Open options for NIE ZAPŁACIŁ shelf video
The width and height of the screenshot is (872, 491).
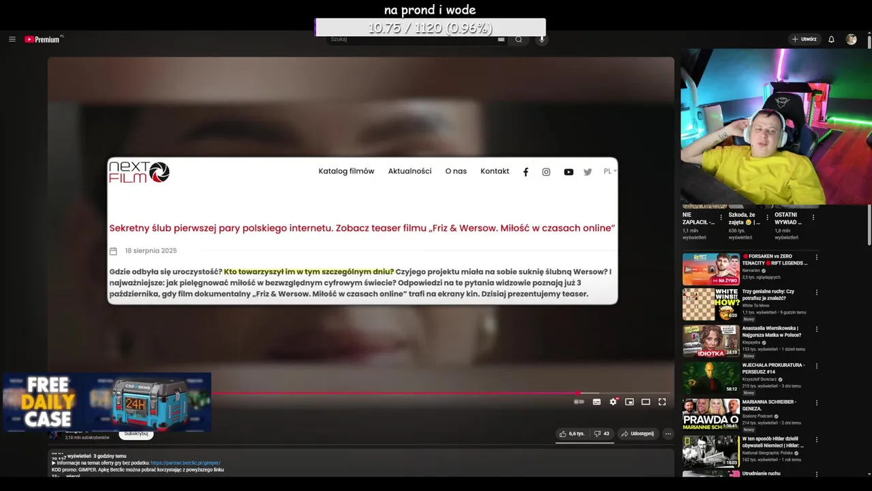(721, 218)
